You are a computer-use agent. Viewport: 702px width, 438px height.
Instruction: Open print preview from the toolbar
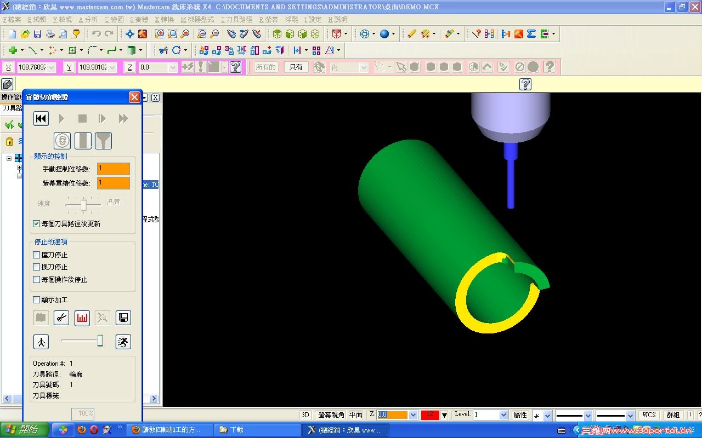63,34
